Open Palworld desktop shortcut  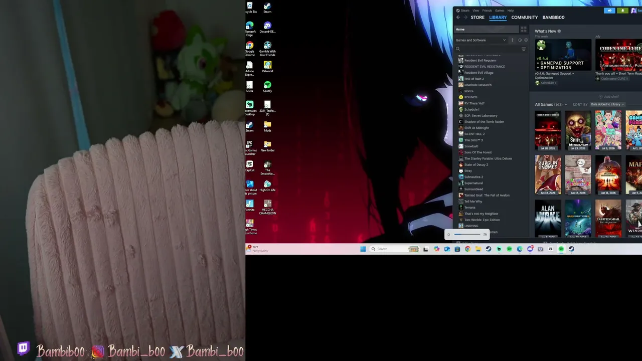click(x=267, y=67)
